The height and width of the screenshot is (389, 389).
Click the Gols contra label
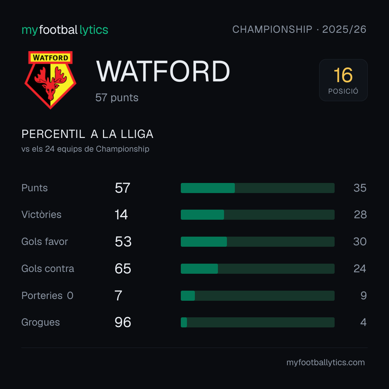point(48,269)
